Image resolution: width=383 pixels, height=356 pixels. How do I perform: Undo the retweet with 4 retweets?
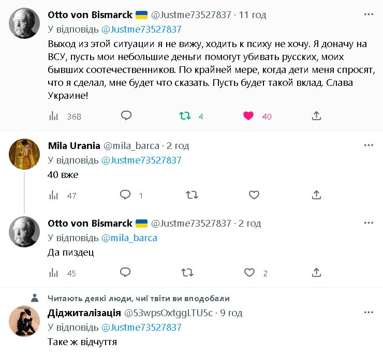coord(185,116)
